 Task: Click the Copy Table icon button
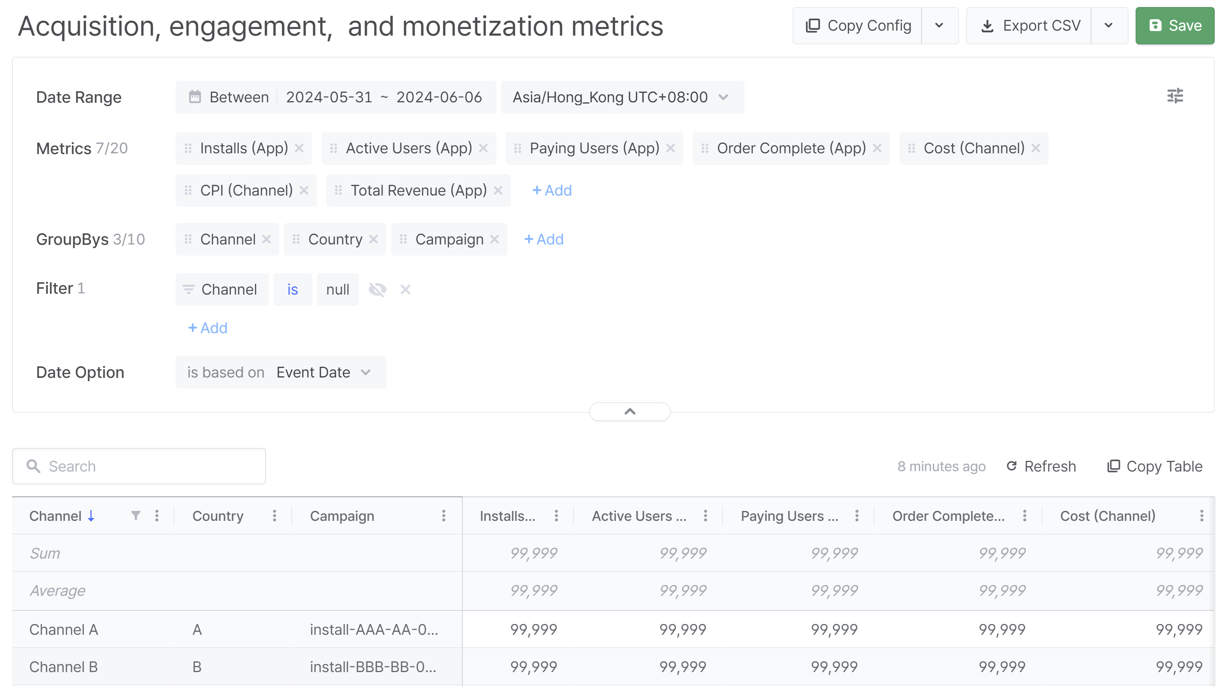coord(1113,466)
